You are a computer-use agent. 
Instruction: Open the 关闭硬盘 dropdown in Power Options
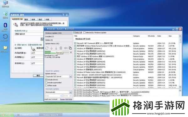[37, 57]
